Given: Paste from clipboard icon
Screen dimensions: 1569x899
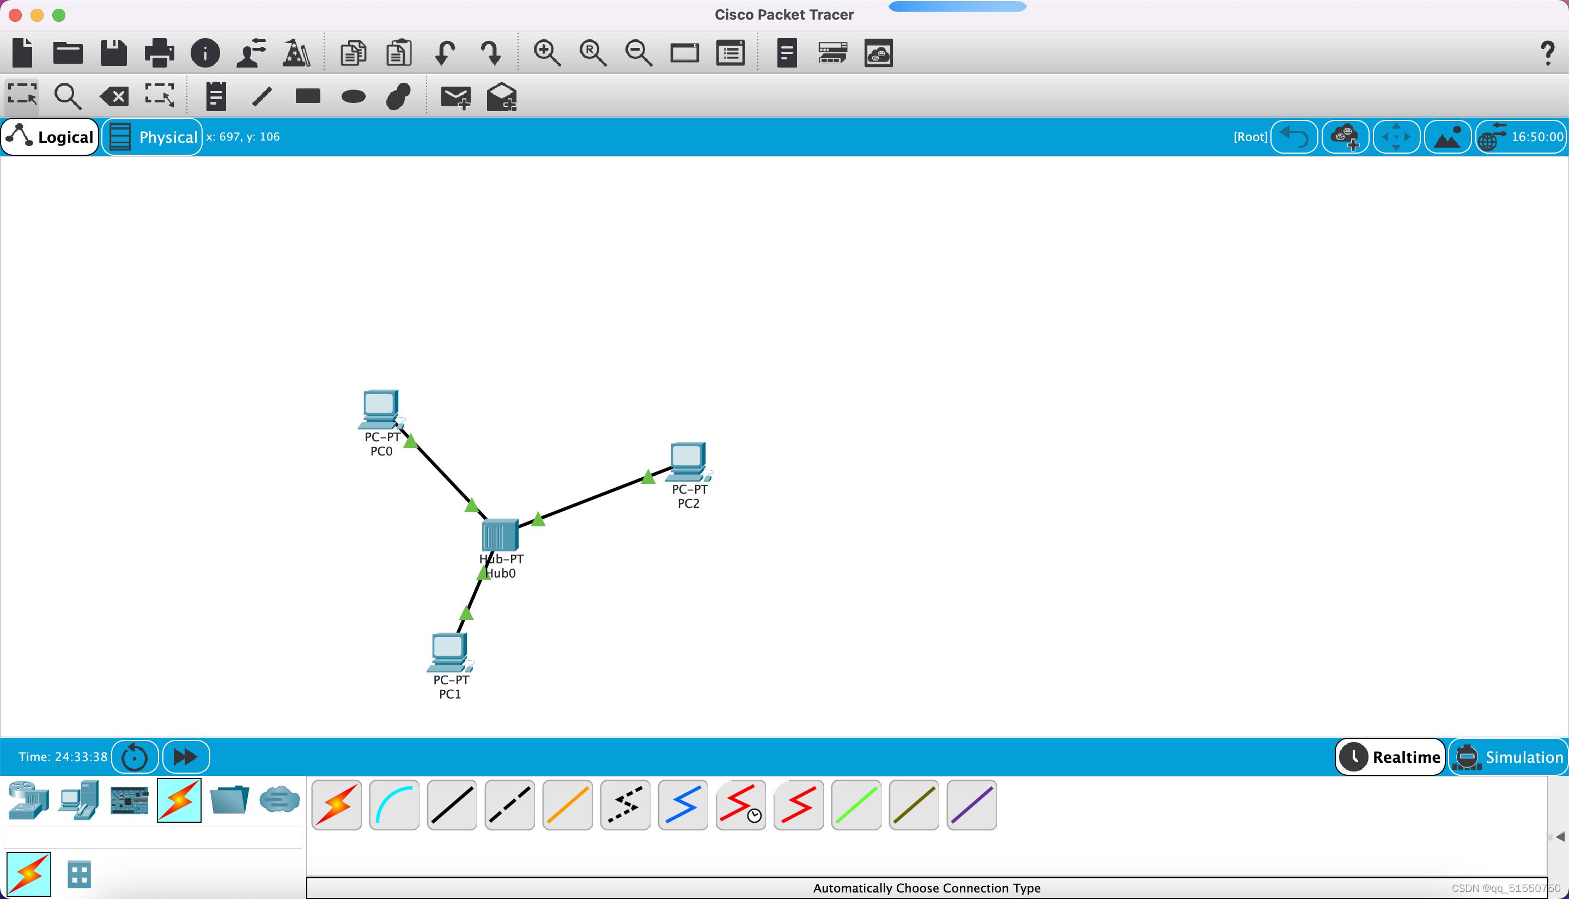Looking at the screenshot, I should coord(399,52).
